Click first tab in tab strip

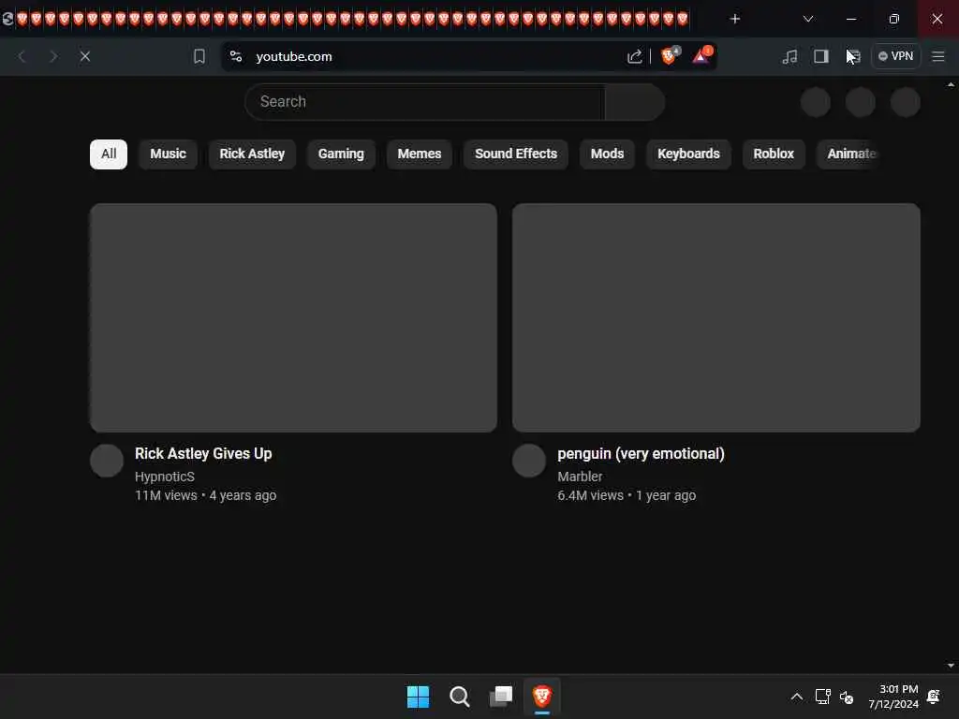pyautogui.click(x=7, y=19)
